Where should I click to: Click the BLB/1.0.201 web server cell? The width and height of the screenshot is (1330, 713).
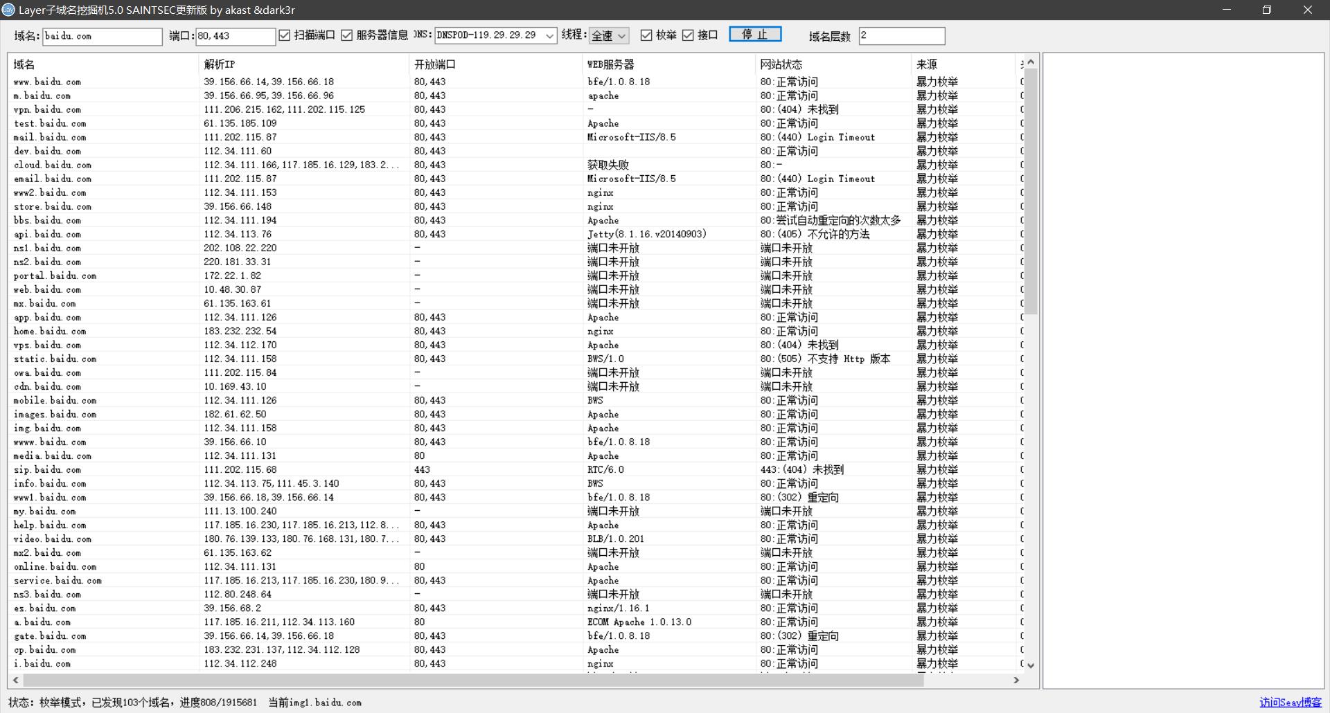point(616,539)
